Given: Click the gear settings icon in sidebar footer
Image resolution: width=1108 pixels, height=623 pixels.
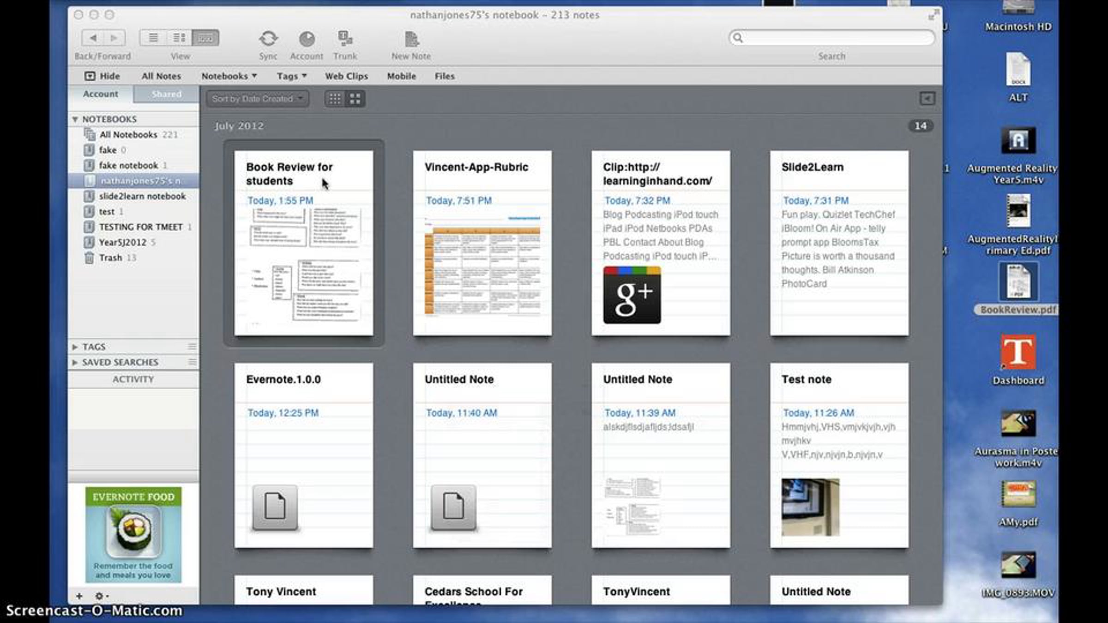Looking at the screenshot, I should (100, 596).
